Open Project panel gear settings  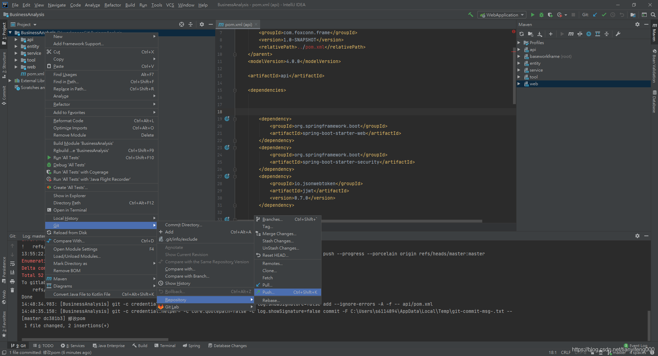coord(202,24)
